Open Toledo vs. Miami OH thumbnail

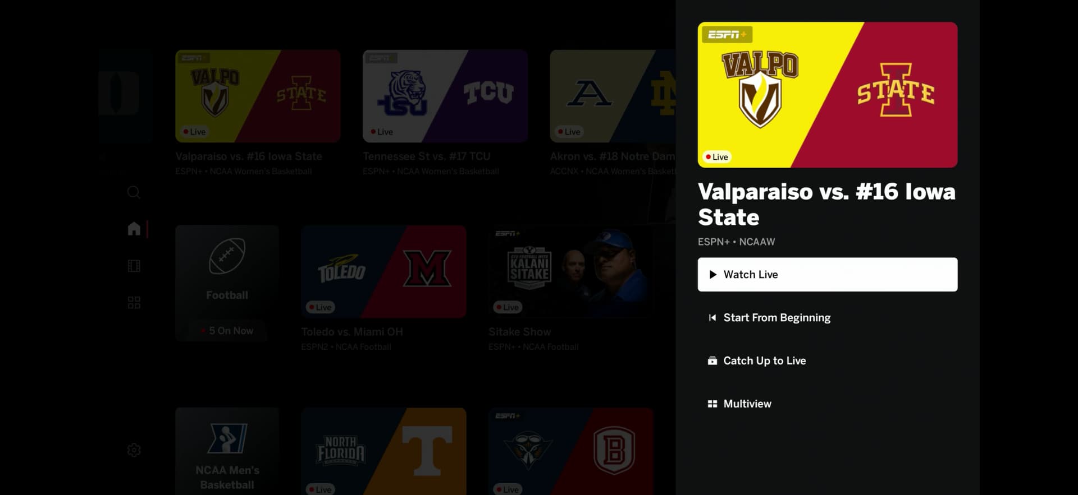point(383,272)
